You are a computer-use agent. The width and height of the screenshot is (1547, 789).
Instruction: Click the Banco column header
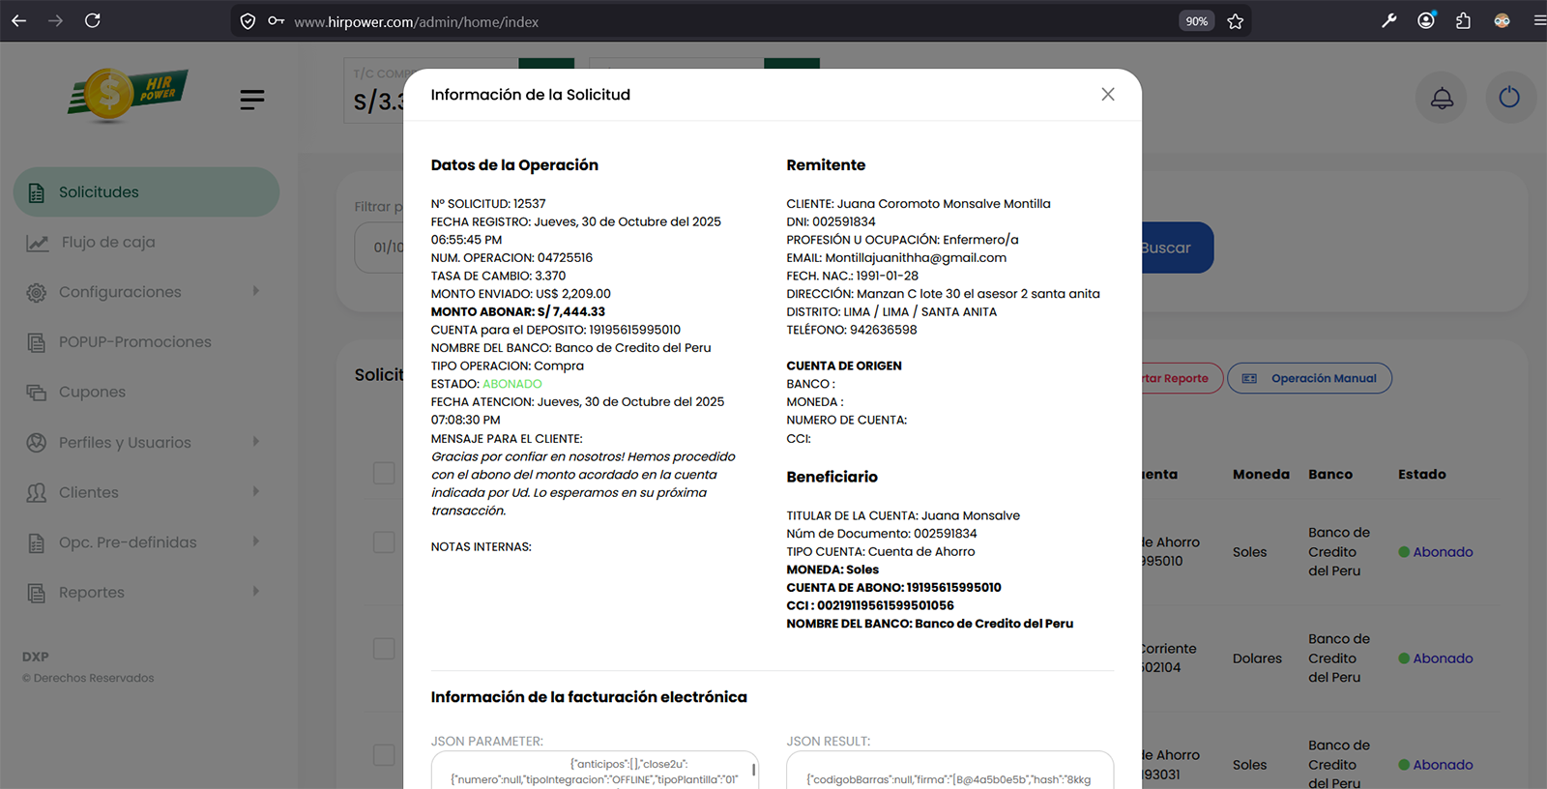click(1330, 474)
